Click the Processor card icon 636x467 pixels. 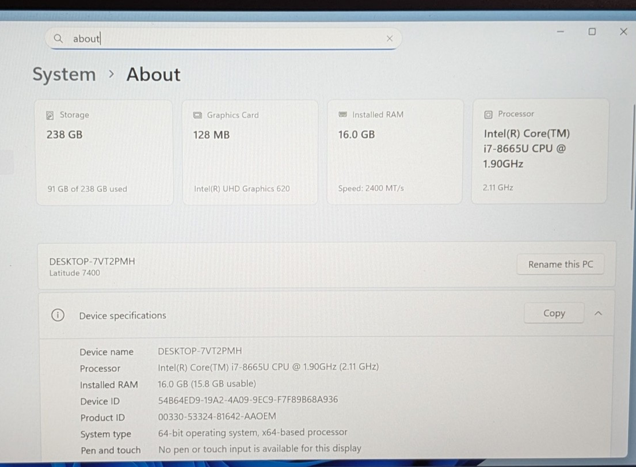click(x=488, y=115)
